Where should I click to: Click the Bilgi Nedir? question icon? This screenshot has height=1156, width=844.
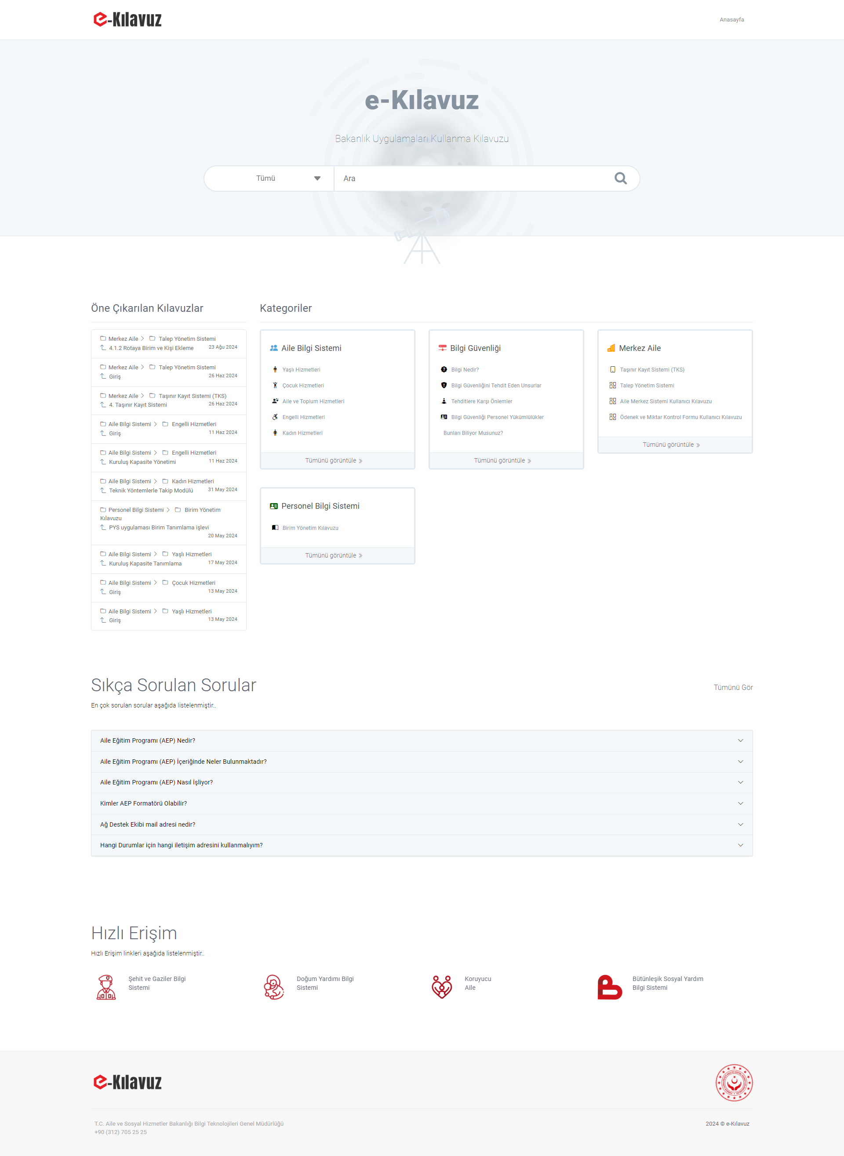444,369
